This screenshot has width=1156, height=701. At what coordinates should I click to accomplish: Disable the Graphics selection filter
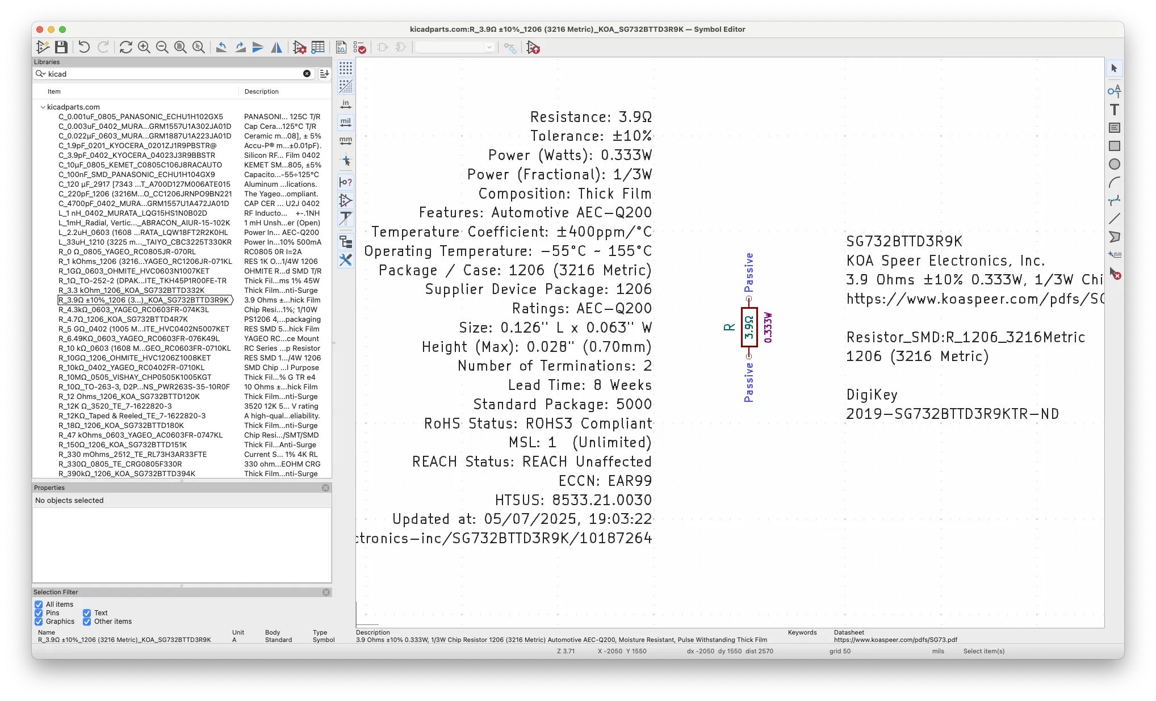click(39, 622)
